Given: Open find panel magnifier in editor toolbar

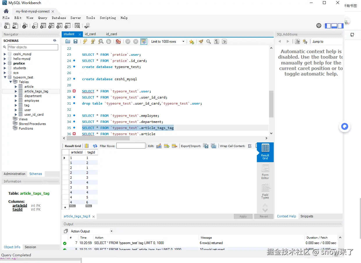Looking at the screenshot, I should (x=209, y=42).
